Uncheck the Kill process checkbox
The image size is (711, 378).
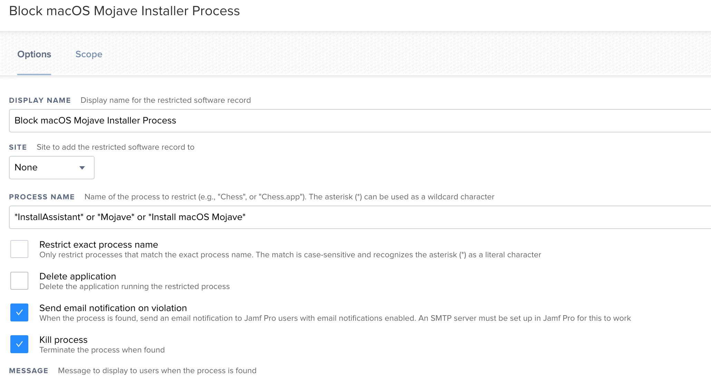pyautogui.click(x=19, y=344)
